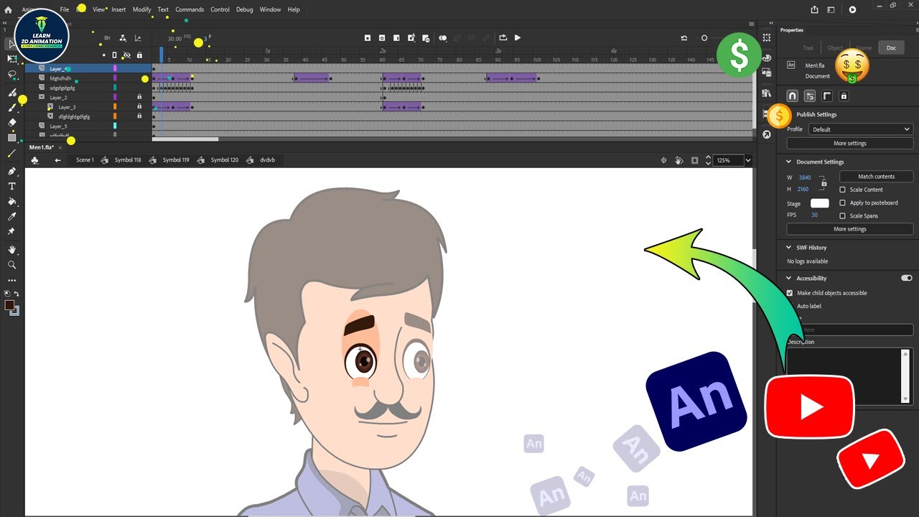The image size is (919, 517).
Task: Select the Text tool
Action: click(12, 187)
